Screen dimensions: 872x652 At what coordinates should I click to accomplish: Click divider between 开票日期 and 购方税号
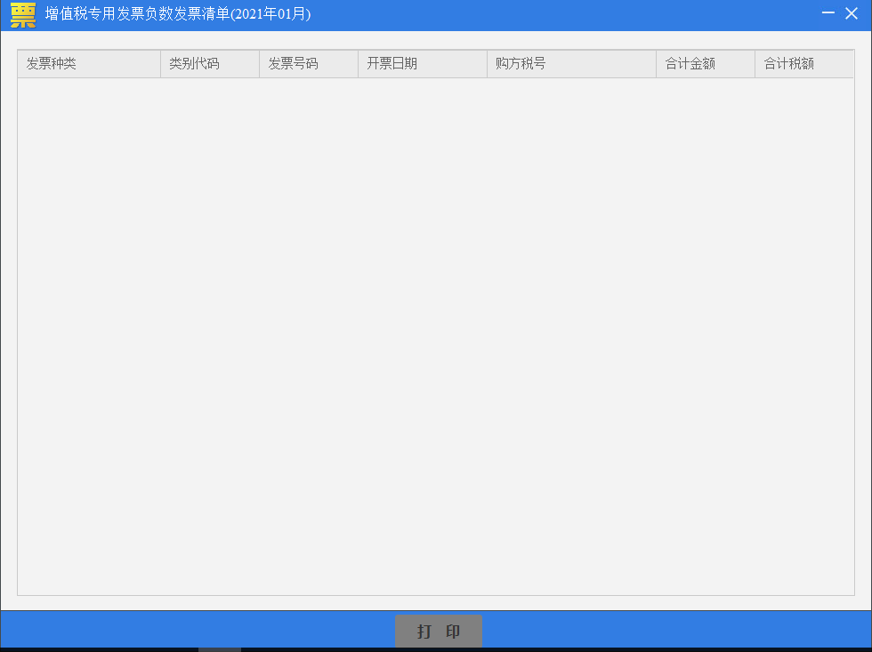487,64
